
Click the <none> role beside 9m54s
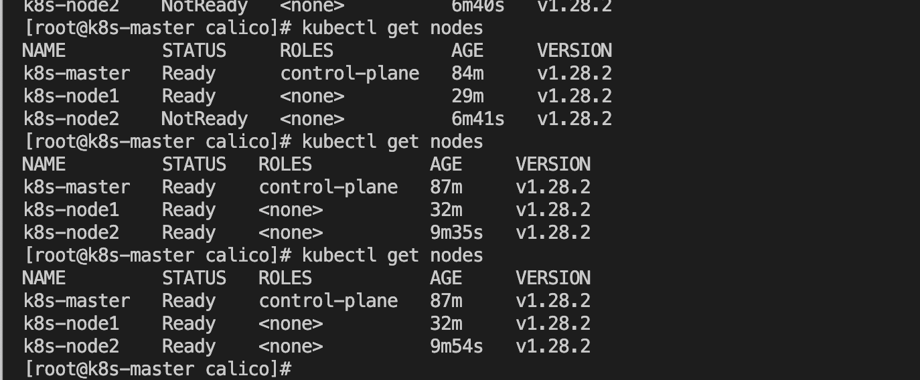291,346
